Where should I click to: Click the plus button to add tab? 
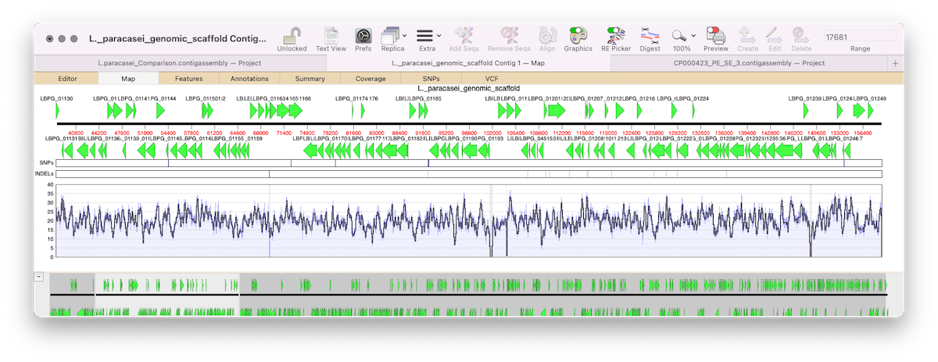tap(895, 63)
